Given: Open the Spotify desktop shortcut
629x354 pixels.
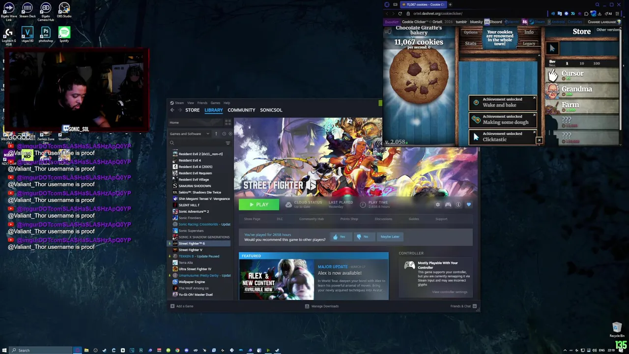Looking at the screenshot, I should tap(64, 35).
